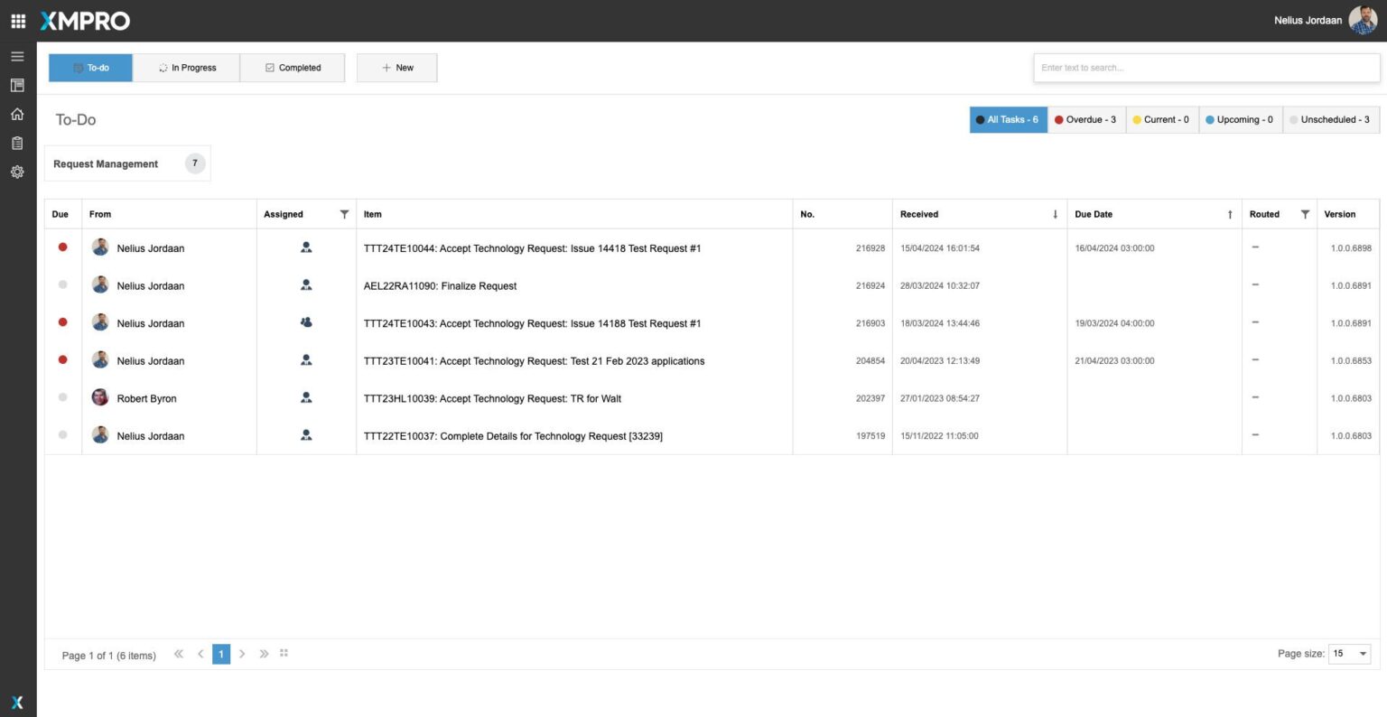Open the AEL22RA11090: Finalize Request item
1387x717 pixels.
(x=440, y=286)
